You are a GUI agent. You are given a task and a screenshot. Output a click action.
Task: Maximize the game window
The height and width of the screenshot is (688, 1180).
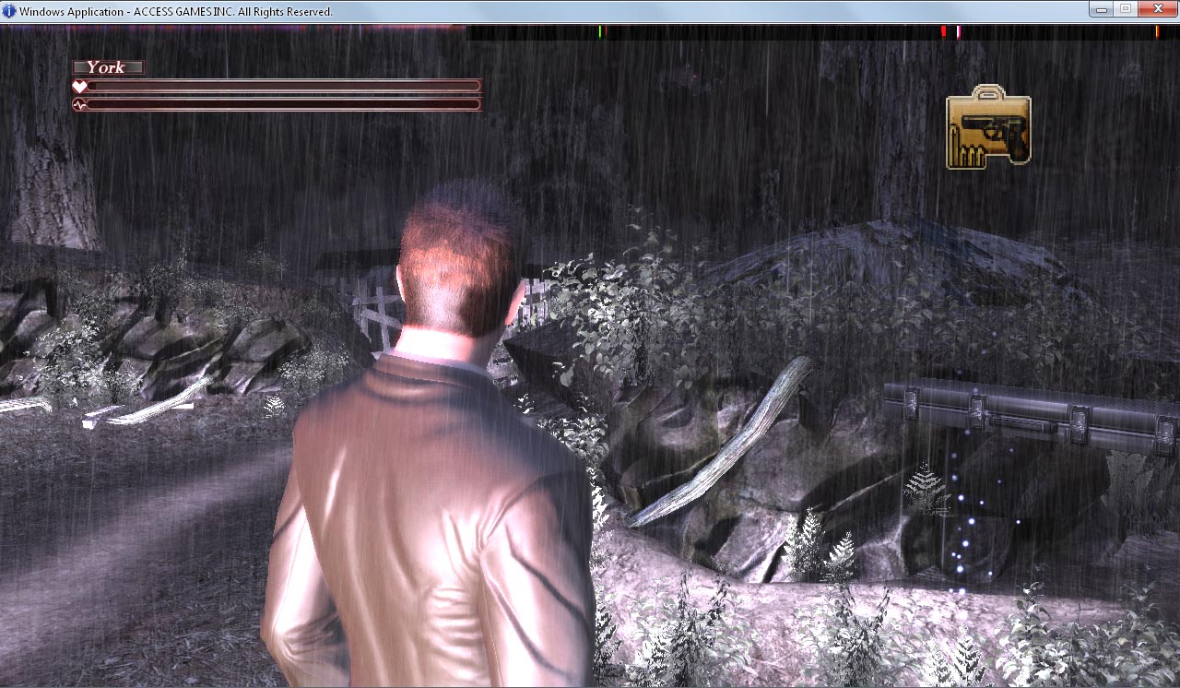coord(1126,9)
